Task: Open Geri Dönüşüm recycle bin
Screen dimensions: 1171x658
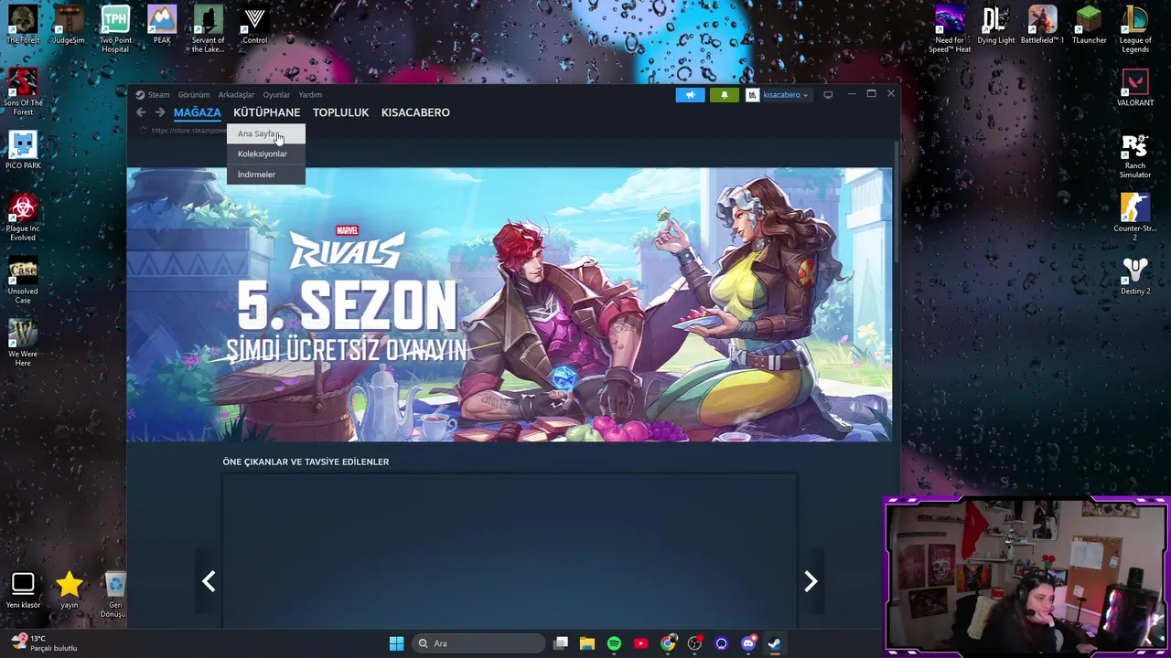Action: pos(114,595)
